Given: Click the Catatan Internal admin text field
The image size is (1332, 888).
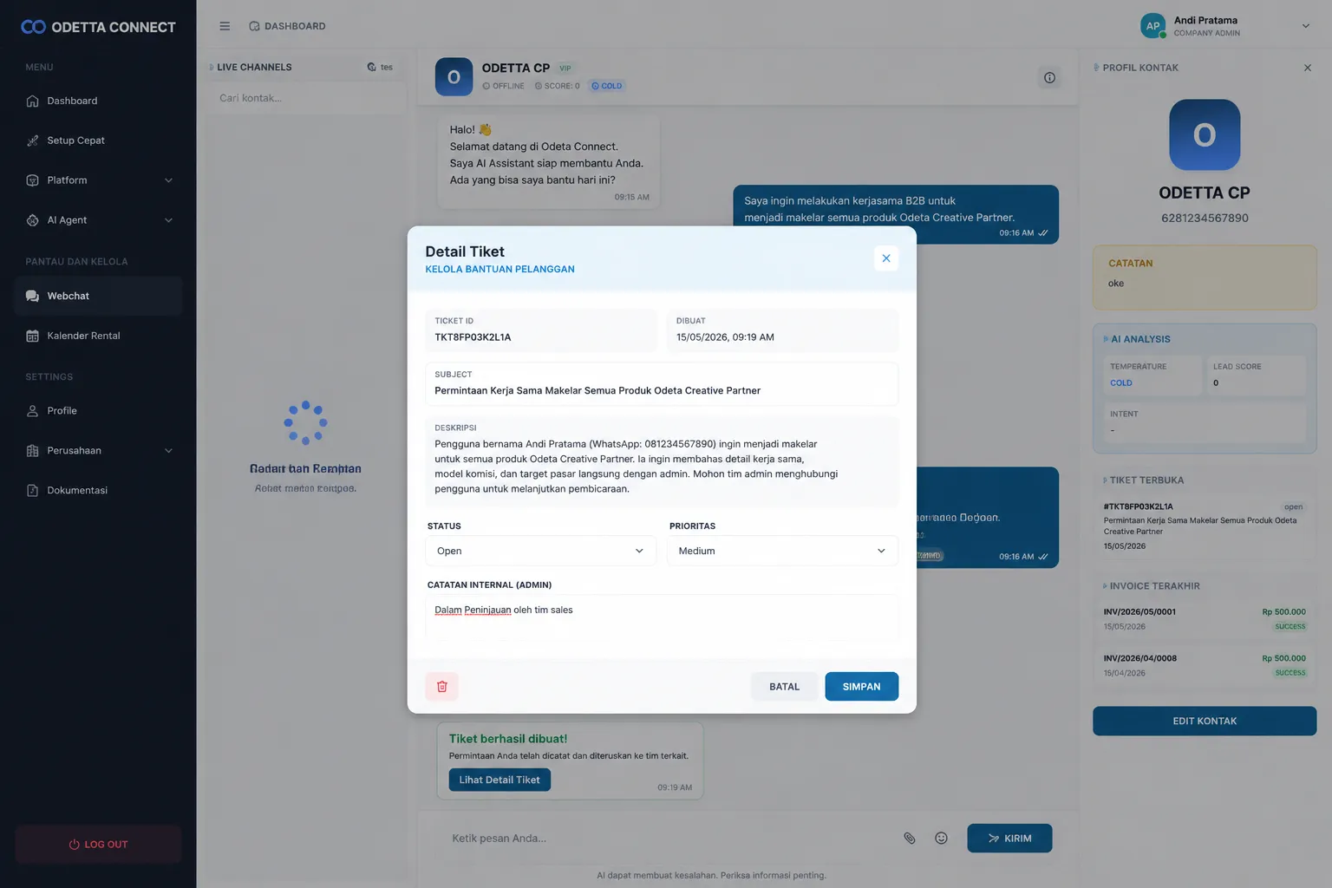Looking at the screenshot, I should 662,617.
